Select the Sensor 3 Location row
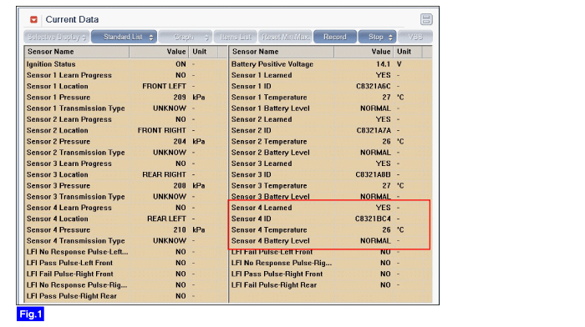The width and height of the screenshot is (585, 327). coord(126,174)
